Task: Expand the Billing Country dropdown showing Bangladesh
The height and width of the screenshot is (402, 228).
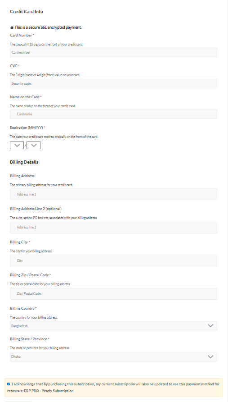Action: pos(113,325)
